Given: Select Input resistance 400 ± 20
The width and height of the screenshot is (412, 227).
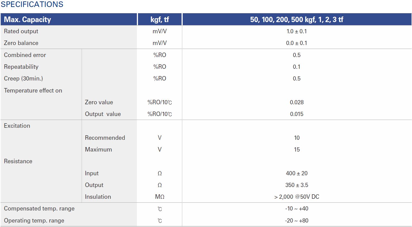Looking at the screenshot, I should click(297, 173).
